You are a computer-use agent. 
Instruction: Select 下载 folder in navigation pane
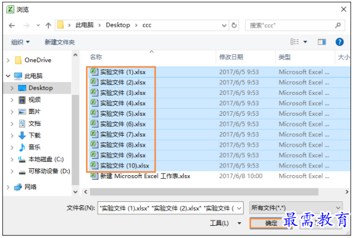pos(34,136)
